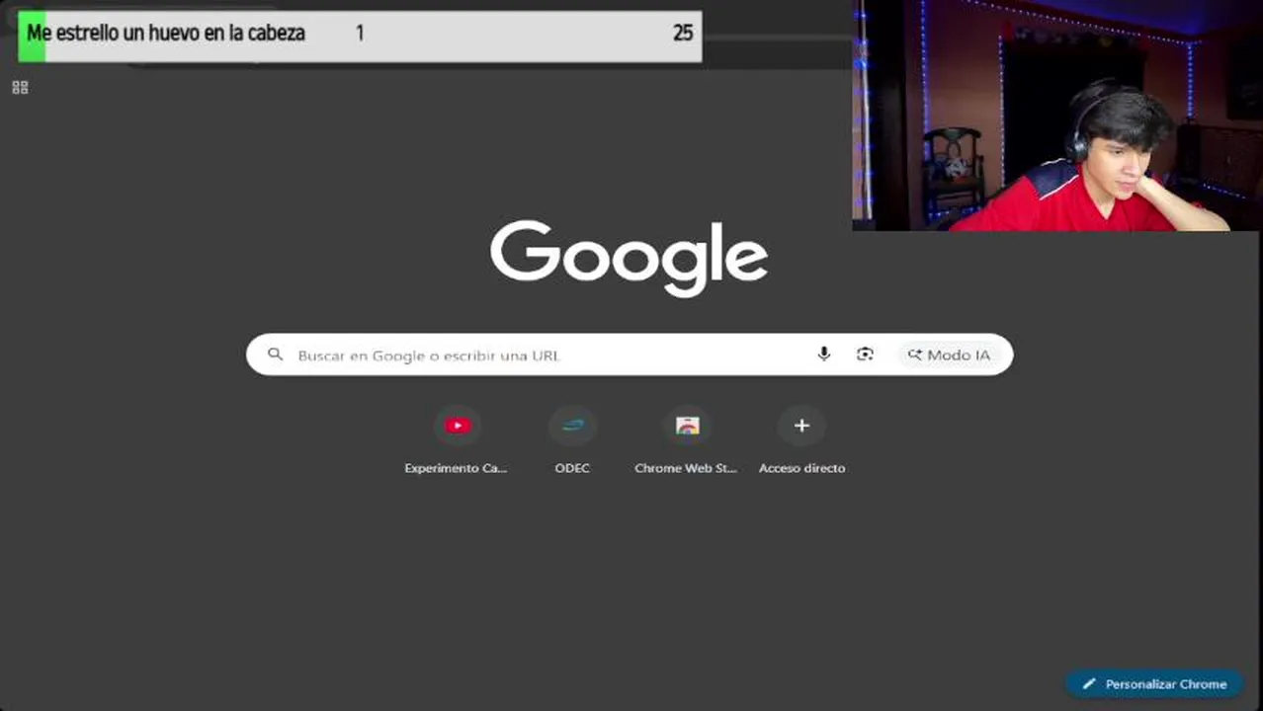Image resolution: width=1263 pixels, height=711 pixels.
Task: Click the streamer webcam overlay
Action: [x=1056, y=116]
